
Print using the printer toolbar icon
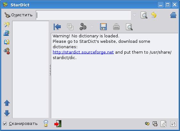pos(116,27)
